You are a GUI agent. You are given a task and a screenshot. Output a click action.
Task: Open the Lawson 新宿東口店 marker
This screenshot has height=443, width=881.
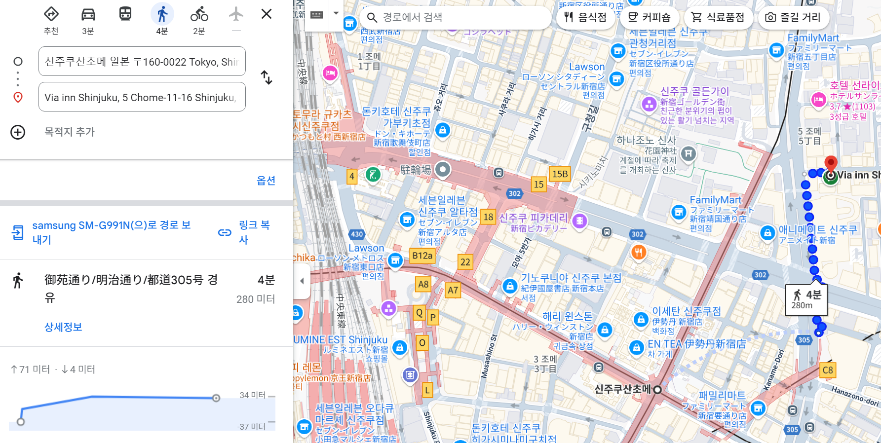pyautogui.click(x=395, y=260)
